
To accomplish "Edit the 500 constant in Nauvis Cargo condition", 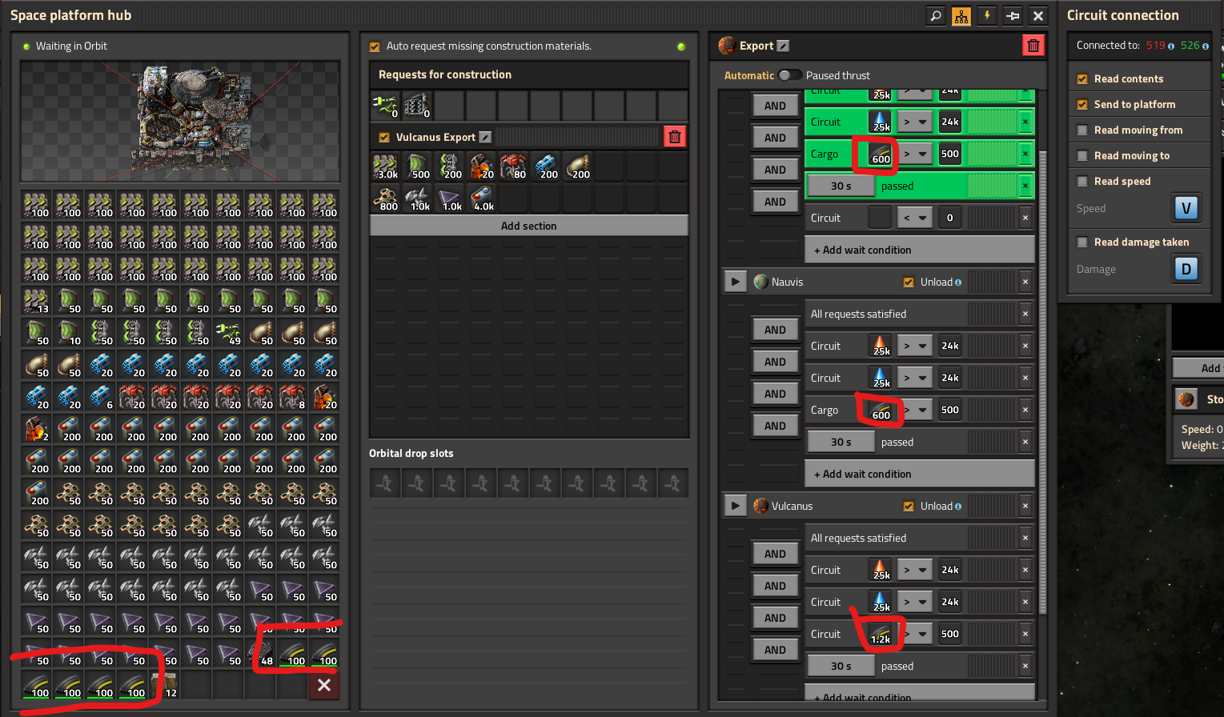I will pyautogui.click(x=950, y=410).
